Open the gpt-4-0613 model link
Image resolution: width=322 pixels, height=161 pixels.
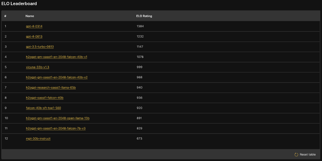[34, 36]
